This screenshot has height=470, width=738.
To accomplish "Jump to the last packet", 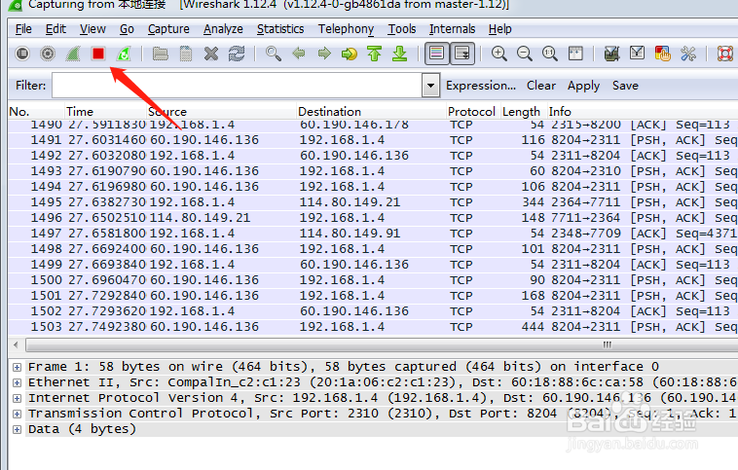I will [400, 54].
